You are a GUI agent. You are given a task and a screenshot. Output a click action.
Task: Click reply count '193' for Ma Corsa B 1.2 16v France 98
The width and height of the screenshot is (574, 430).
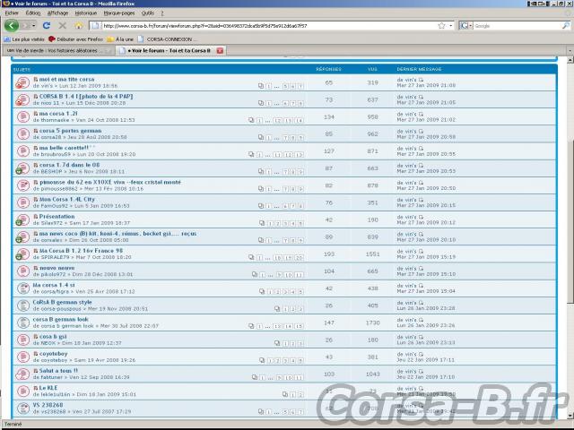coord(329,254)
